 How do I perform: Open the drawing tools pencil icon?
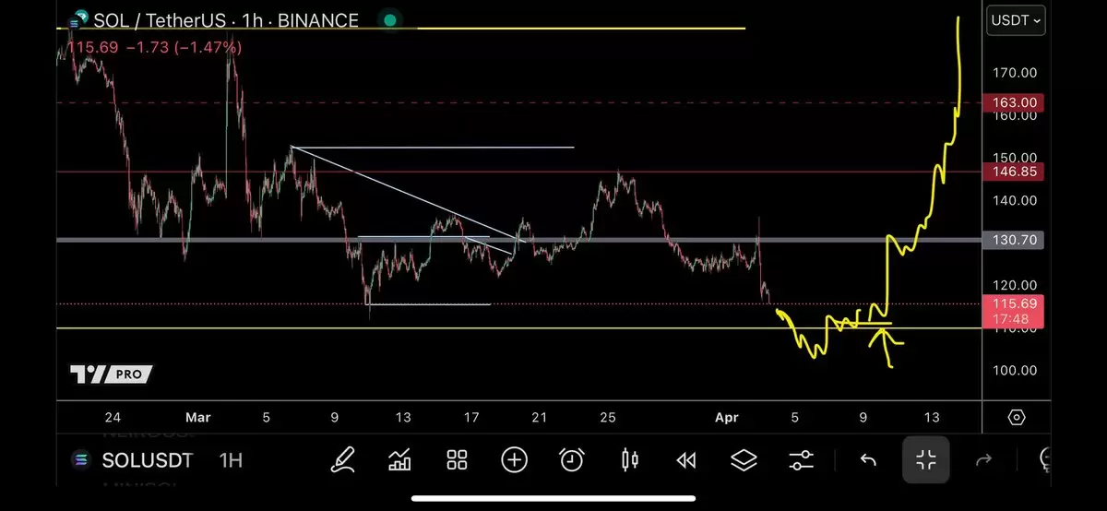343,458
